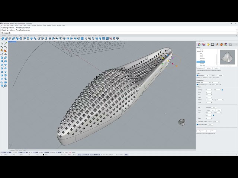238x178 pixels.
Task: Toggle the Viewport handles checkbox
Action: 197,125
